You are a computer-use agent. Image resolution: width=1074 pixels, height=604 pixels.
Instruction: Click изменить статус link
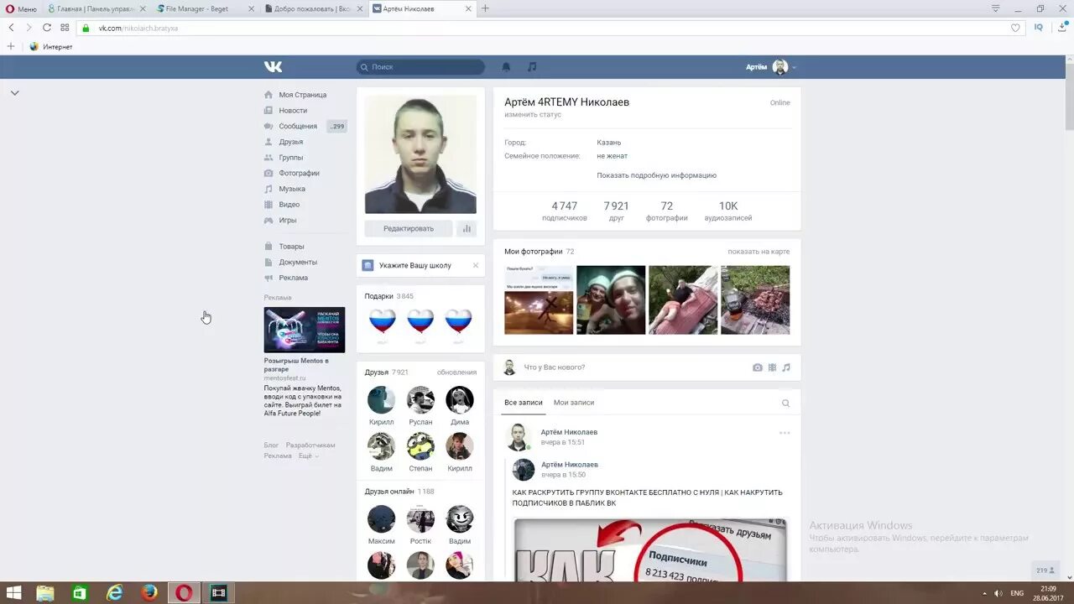(x=533, y=114)
